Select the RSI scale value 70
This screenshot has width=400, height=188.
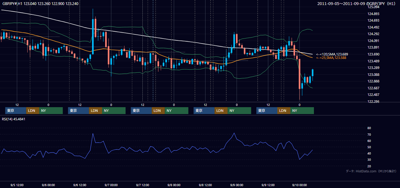pos(369,134)
